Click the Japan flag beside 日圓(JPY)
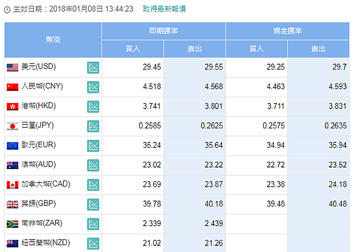The height and width of the screenshot is (252, 363). click(13, 126)
